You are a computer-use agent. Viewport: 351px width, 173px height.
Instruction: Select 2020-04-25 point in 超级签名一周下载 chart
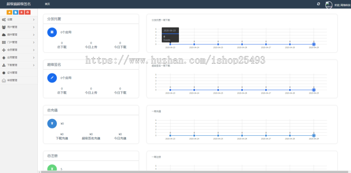tap(218, 90)
